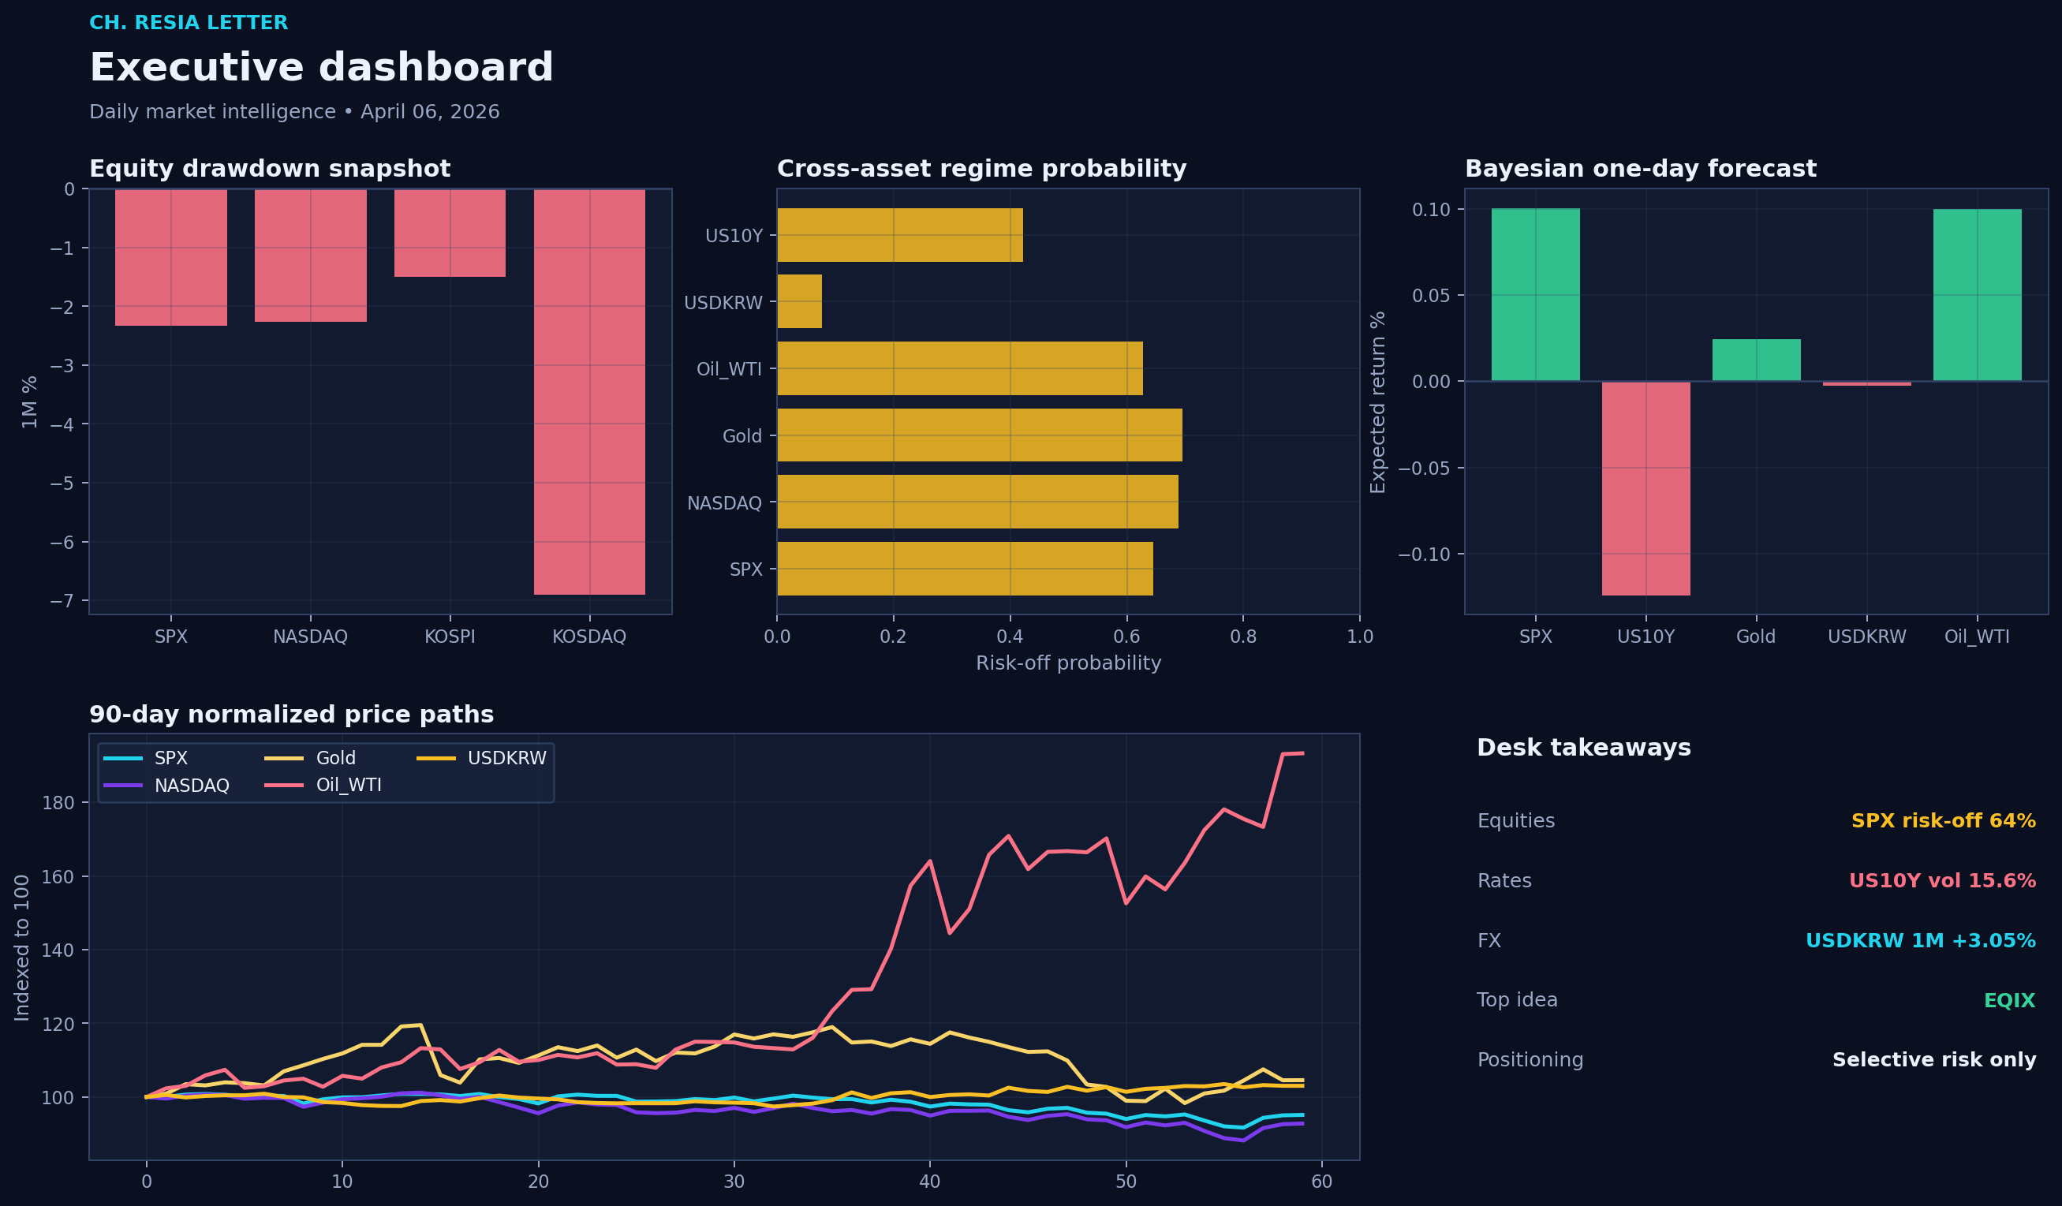
Task: Click the 1M % axis label
Action: coord(29,401)
